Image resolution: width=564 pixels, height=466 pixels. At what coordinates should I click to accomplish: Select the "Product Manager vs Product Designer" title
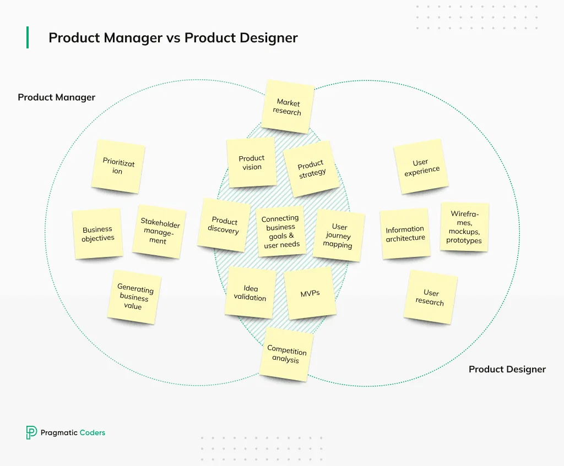[x=173, y=37]
